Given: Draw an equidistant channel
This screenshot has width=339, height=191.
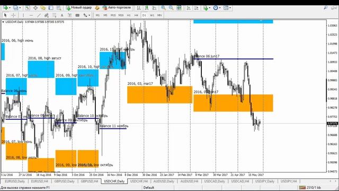Looking at the screenshot, I should [46, 15].
